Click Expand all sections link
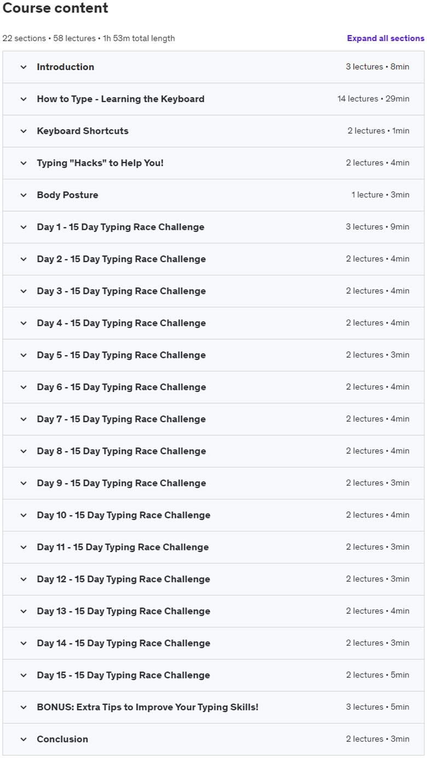This screenshot has height=758, width=427. coord(385,38)
